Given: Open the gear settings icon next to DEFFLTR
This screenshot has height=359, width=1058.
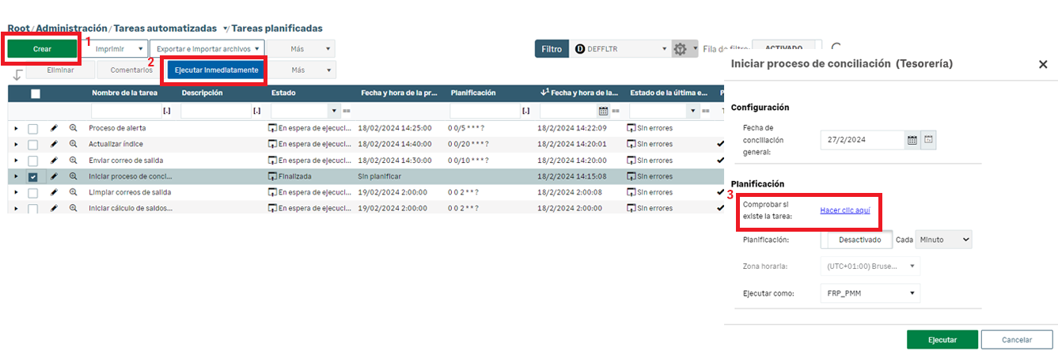Looking at the screenshot, I should pyautogui.click(x=680, y=49).
